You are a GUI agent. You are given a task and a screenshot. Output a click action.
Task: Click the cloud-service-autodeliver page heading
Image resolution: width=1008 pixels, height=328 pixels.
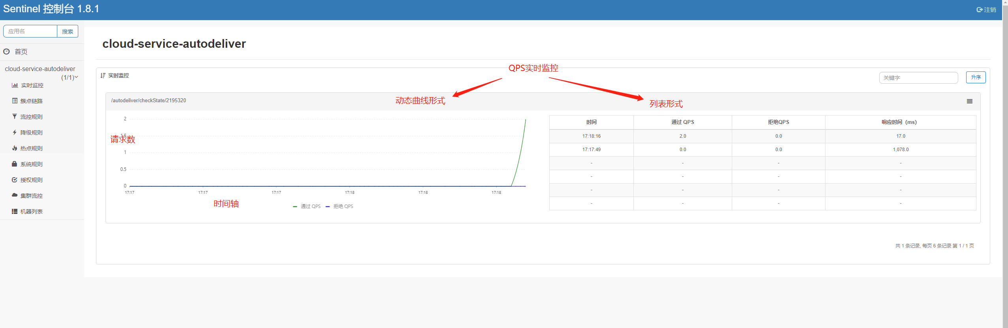(174, 44)
